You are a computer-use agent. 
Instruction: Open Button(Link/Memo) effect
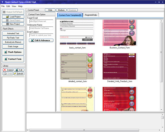pyautogui.click(x=13, y=42)
